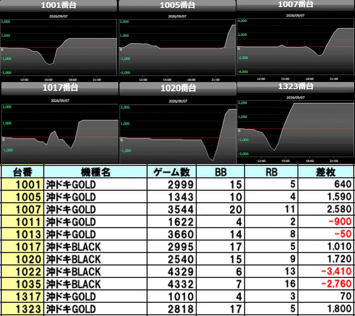Click the red -900 difference value
Viewport: 355px width, 316px height.
pyautogui.click(x=340, y=222)
